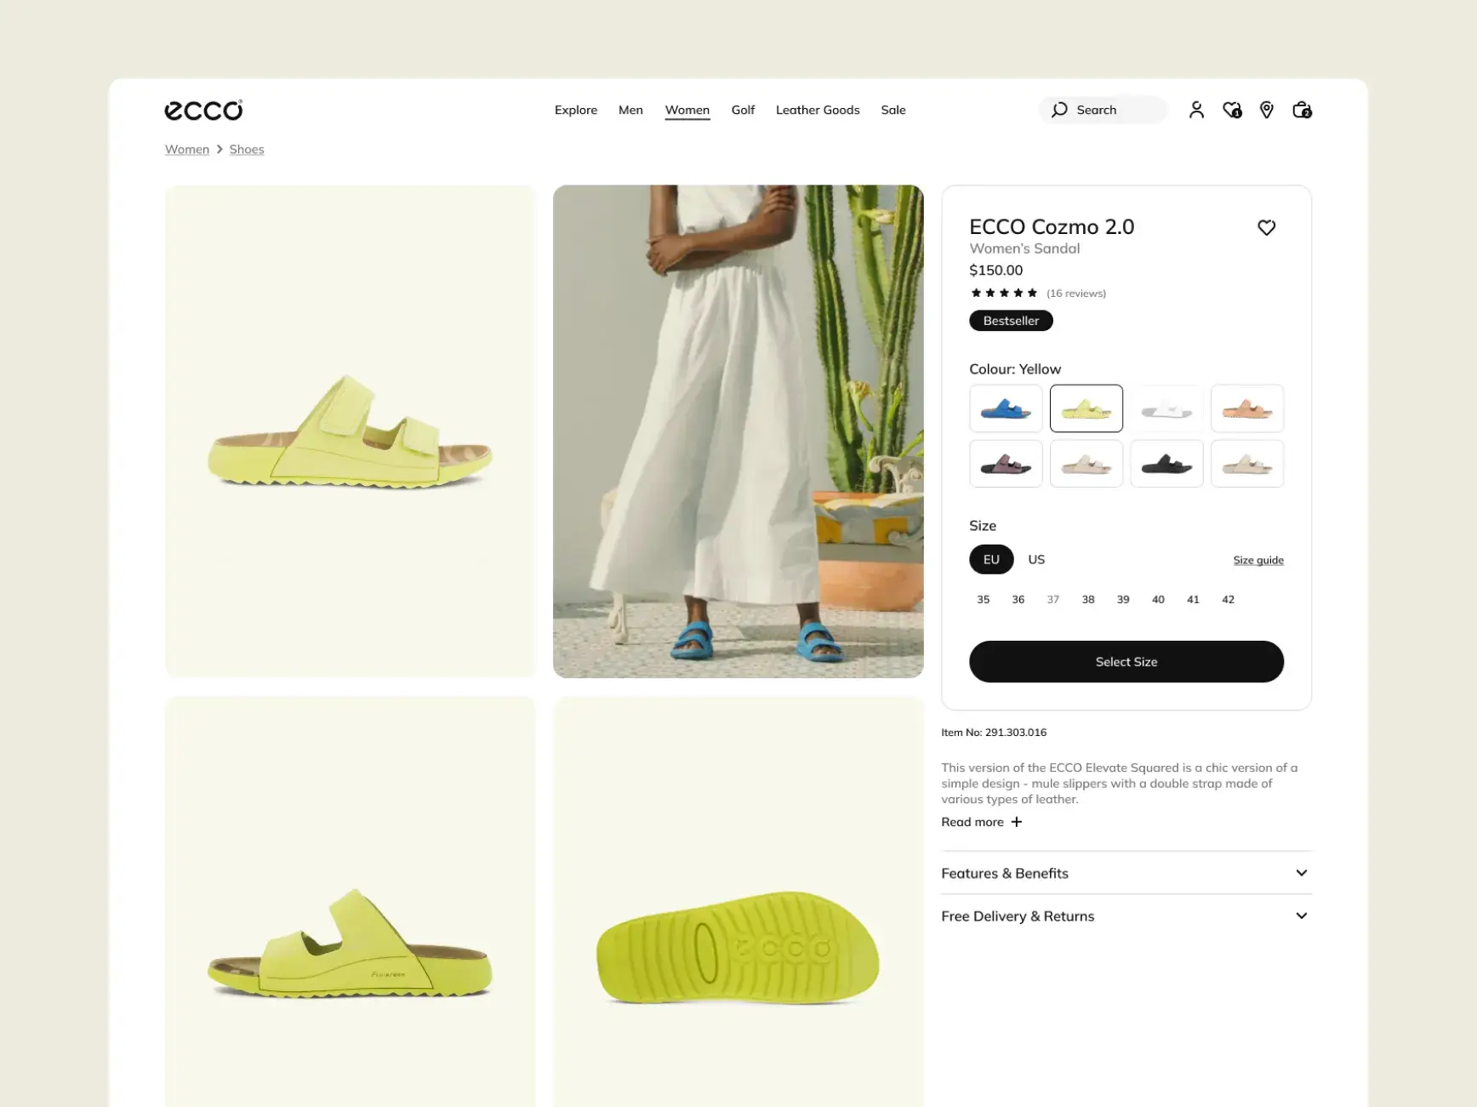The width and height of the screenshot is (1477, 1107).
Task: Select the yellow sandal colour
Action: (1086, 408)
